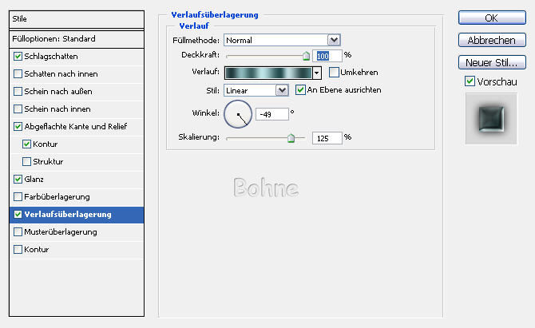535x328 pixels.
Task: Click the Winkel angle input field
Action: click(271, 115)
